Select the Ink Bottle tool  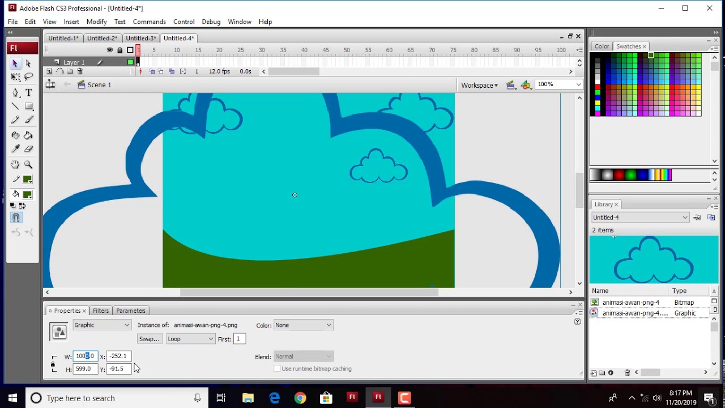[15, 135]
